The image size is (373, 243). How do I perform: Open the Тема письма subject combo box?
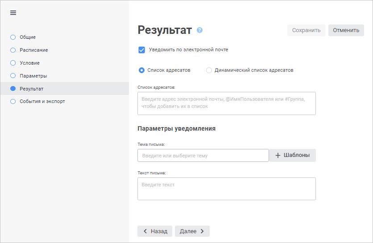(203, 156)
